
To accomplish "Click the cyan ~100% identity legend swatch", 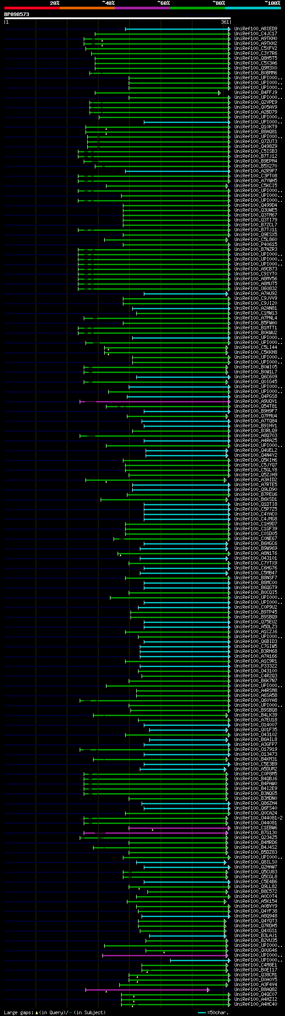I will pyautogui.click(x=253, y=8).
